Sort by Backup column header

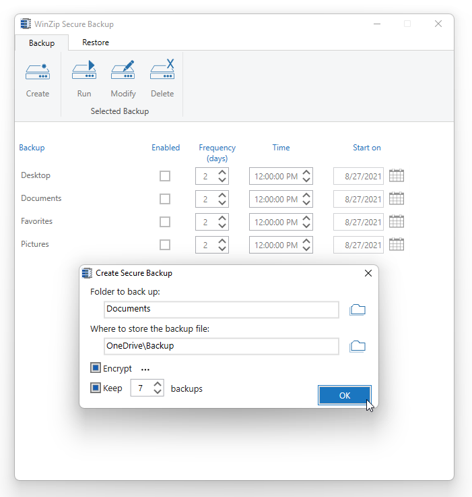pyautogui.click(x=32, y=148)
